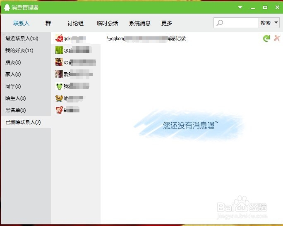Select 朋友(0) group
The height and width of the screenshot is (226, 283).
(x=26, y=62)
